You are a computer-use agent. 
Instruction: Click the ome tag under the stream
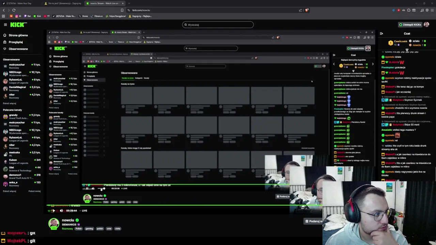click(x=109, y=229)
